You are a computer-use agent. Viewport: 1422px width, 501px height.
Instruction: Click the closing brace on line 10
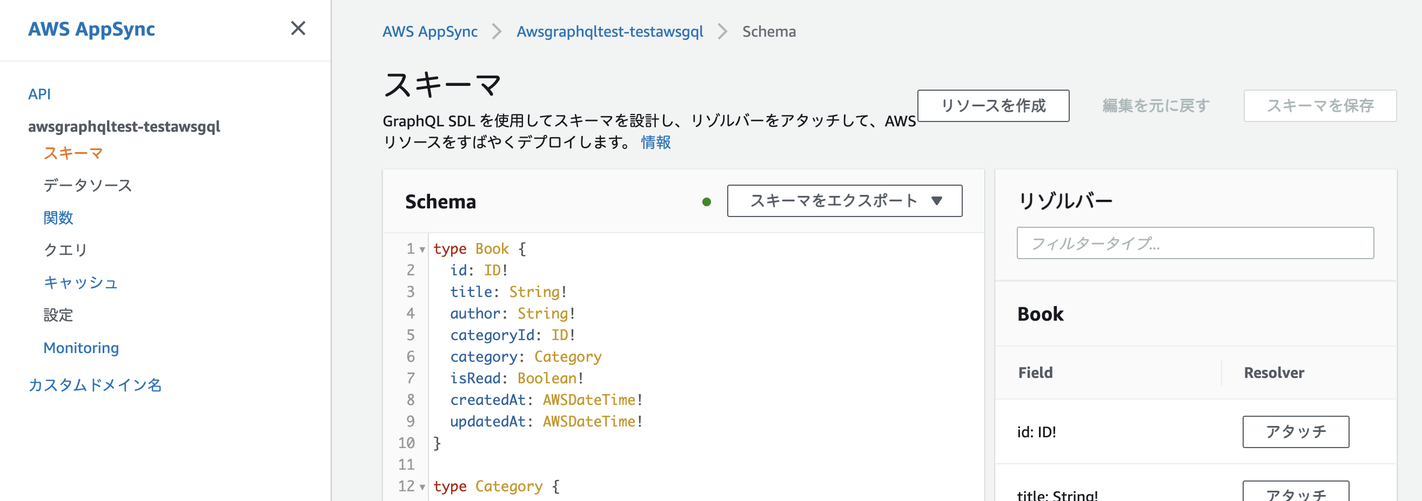(x=437, y=443)
